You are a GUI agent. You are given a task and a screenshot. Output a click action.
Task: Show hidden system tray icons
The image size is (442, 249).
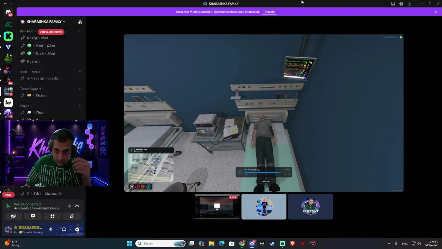click(388, 243)
